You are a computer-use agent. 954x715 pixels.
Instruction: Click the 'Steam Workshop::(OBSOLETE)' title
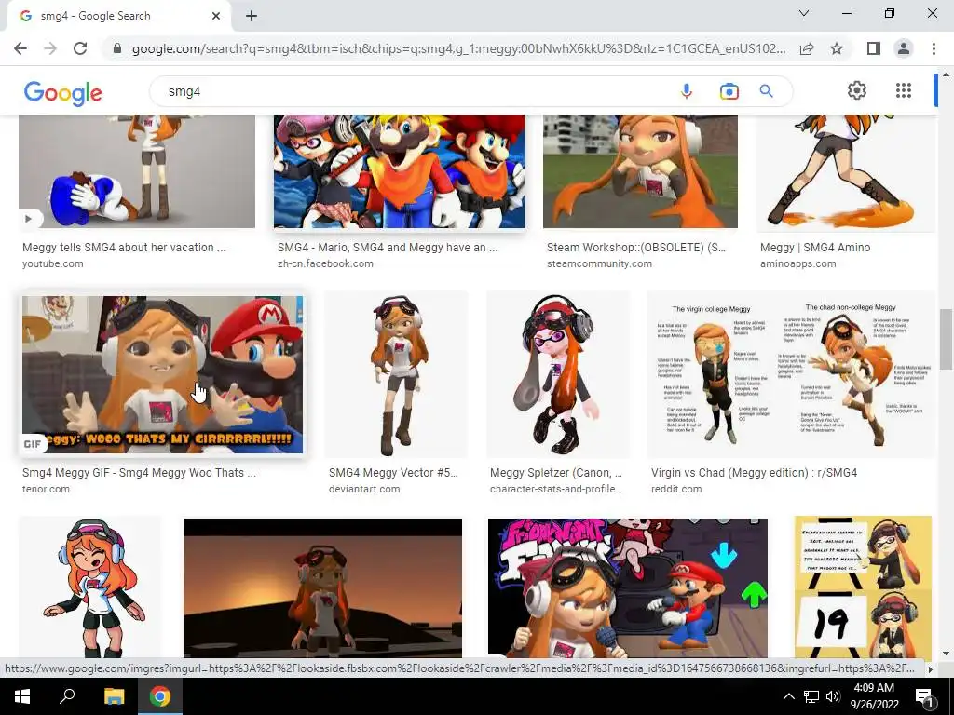coord(635,248)
